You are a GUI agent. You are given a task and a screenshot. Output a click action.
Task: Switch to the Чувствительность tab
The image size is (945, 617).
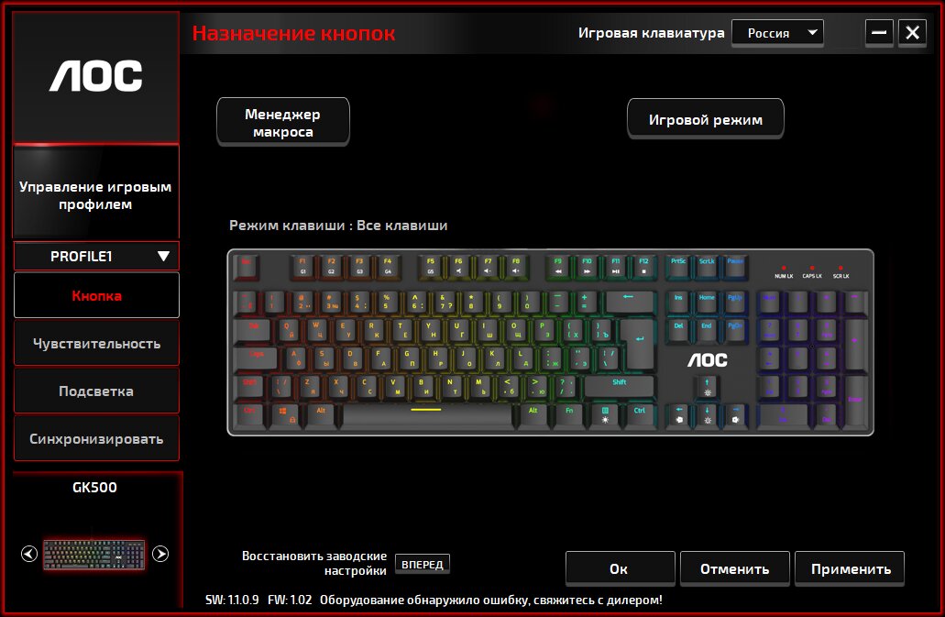click(x=96, y=344)
